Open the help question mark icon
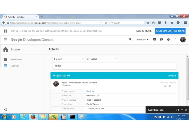189x134 pixels. click(168, 40)
